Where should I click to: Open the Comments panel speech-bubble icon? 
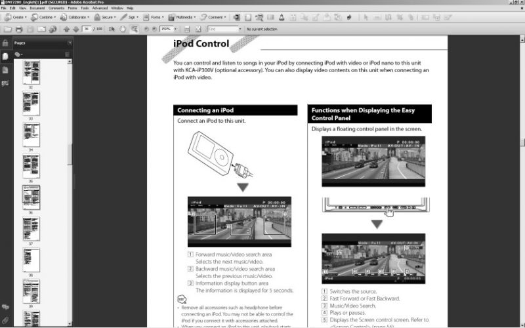click(5, 307)
